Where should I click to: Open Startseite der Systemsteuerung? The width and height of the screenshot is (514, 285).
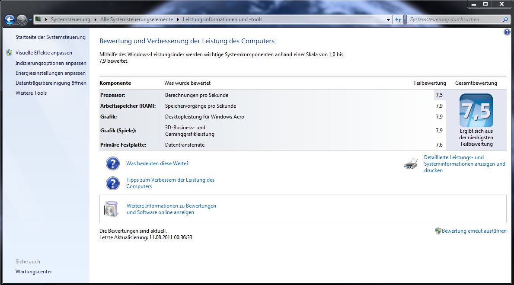pyautogui.click(x=51, y=37)
